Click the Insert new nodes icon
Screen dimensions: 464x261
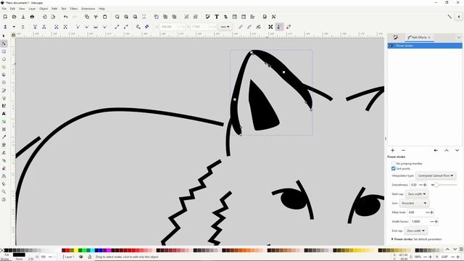5,27
